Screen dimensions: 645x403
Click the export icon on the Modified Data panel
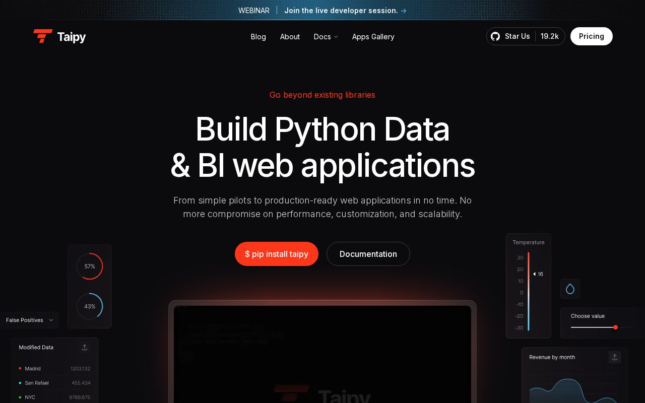pyautogui.click(x=85, y=347)
